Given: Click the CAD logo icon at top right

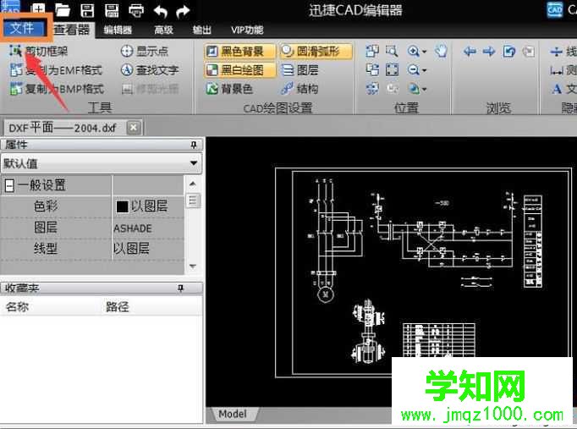Looking at the screenshot, I should (554, 9).
